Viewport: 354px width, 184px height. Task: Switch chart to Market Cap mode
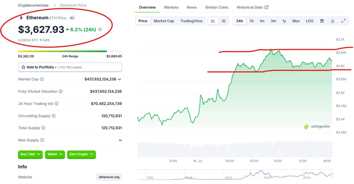164,21
